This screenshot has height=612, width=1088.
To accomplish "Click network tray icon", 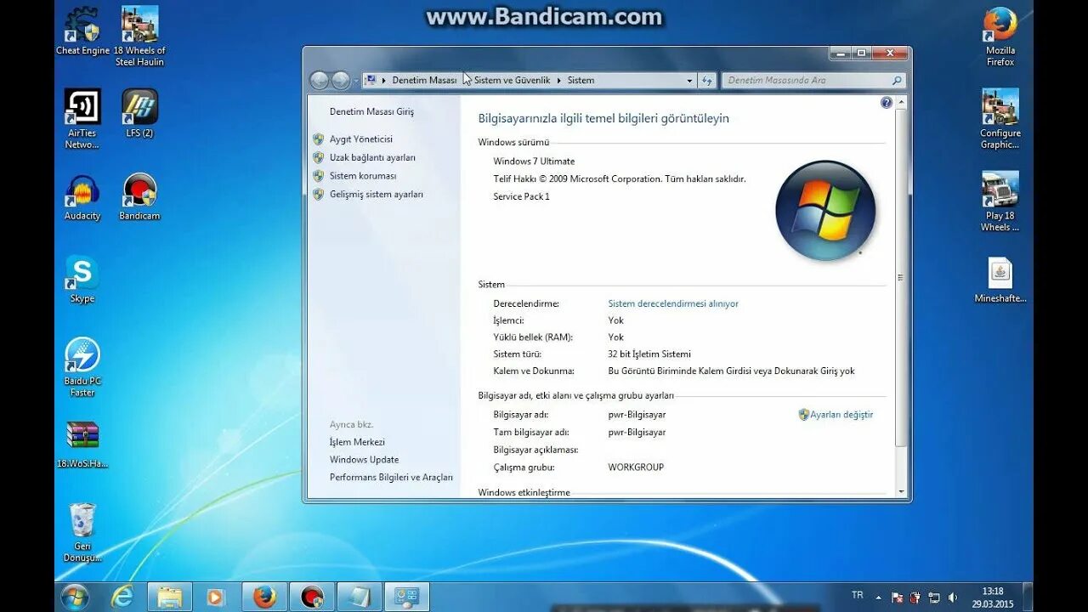I will pyautogui.click(x=934, y=598).
